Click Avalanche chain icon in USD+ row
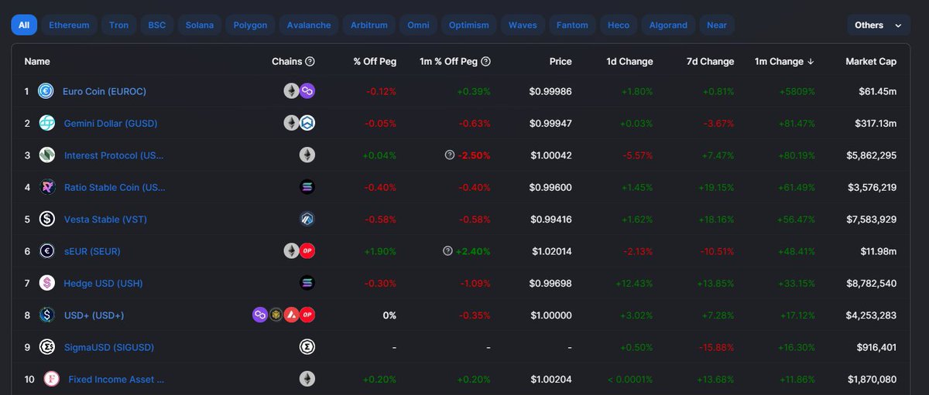 click(x=292, y=315)
